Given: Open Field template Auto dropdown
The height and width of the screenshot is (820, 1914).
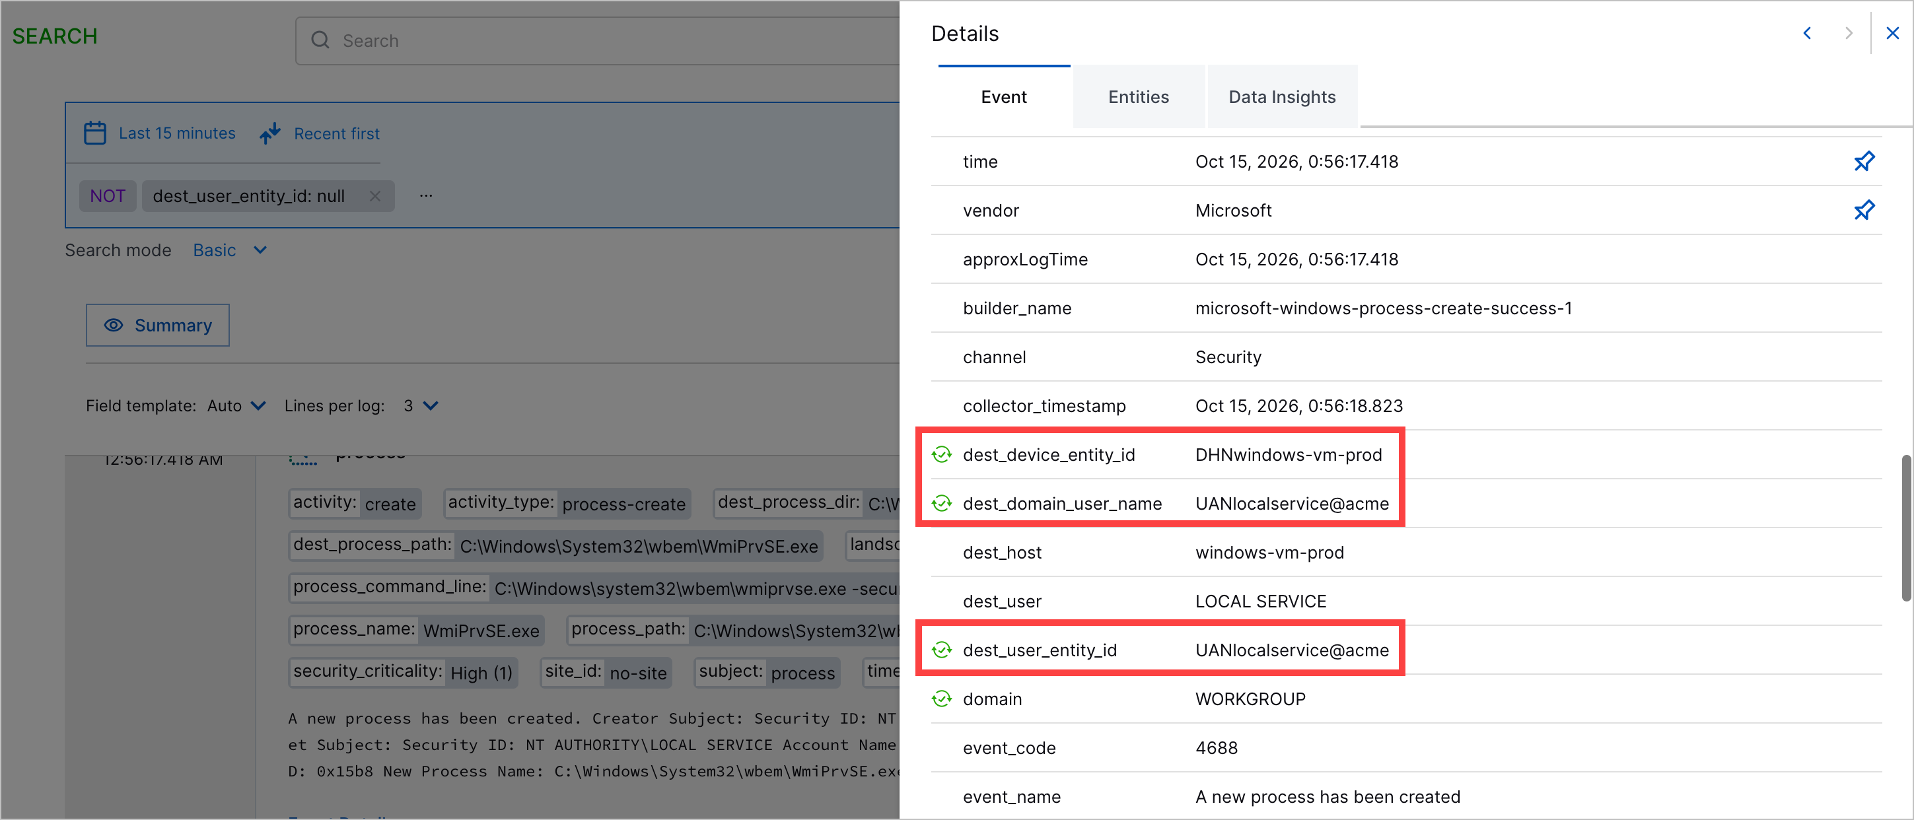Looking at the screenshot, I should click(x=236, y=405).
